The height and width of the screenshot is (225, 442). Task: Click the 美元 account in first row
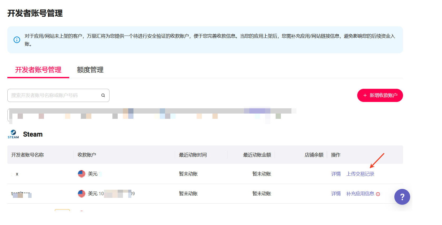(x=93, y=174)
